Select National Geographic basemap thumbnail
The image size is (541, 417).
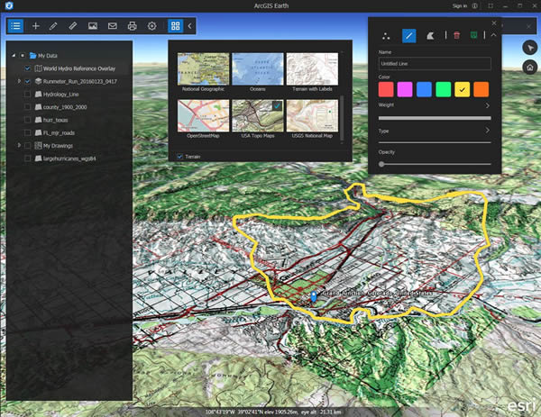[x=203, y=69]
